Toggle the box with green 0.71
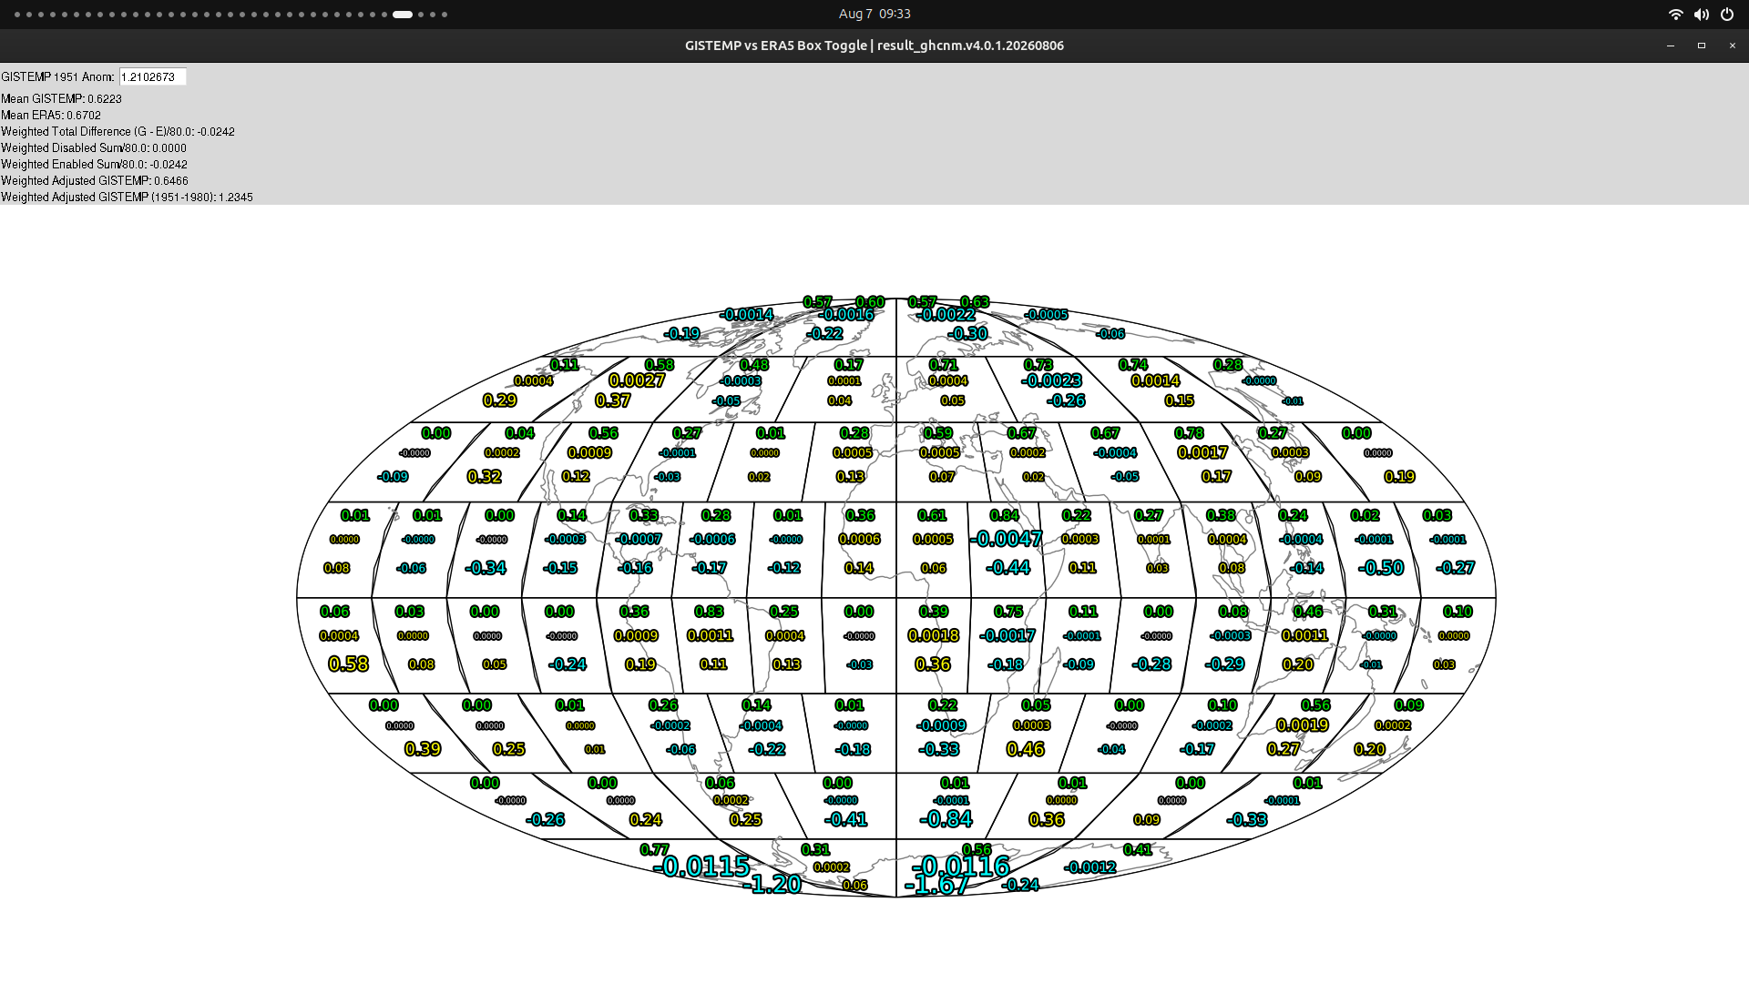1749x983 pixels. 944,365
